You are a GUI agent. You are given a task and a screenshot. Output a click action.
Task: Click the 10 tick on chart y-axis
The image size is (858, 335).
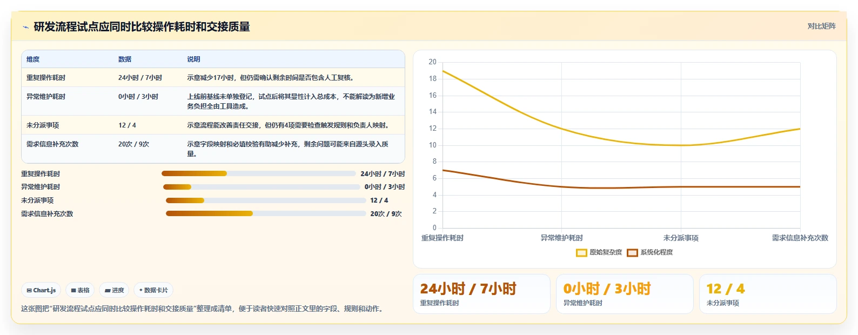432,145
